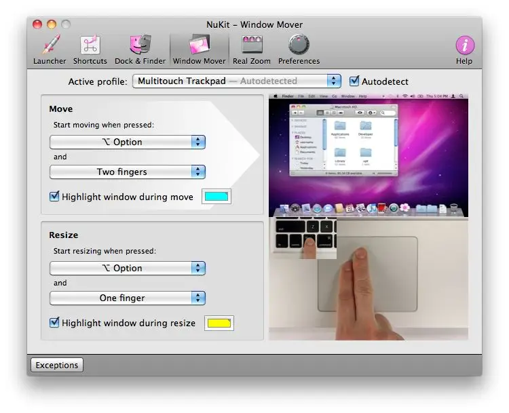Disable Highlight window during resize

[x=54, y=323]
